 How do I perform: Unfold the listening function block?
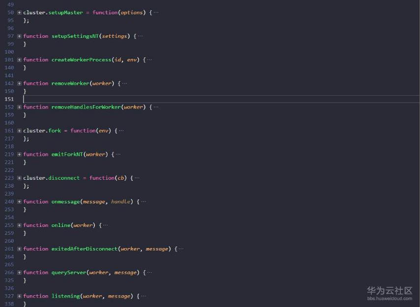(19, 296)
